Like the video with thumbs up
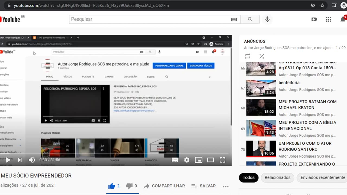347x195 pixels. [114, 186]
